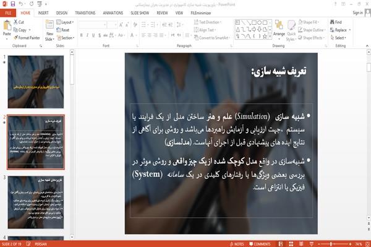Undo the last action in quick access toolbar
The image size is (371, 247).
(x=21, y=4)
